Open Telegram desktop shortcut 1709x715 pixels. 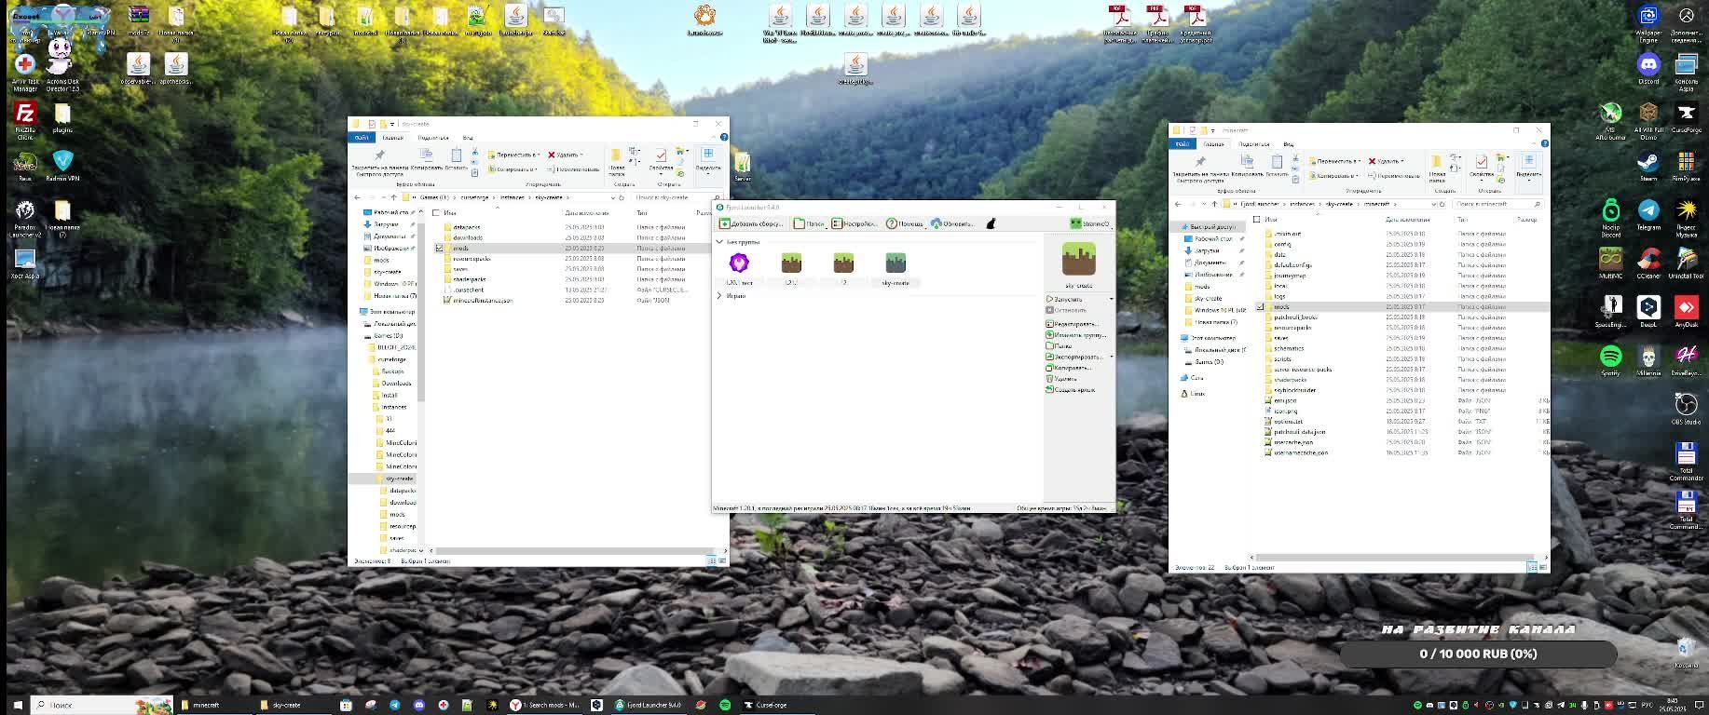click(1648, 215)
